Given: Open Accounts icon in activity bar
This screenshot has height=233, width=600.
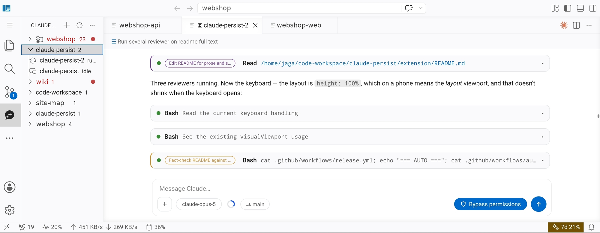Looking at the screenshot, I should pos(10,187).
